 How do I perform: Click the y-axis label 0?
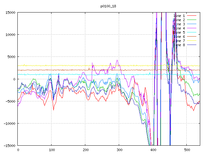coord(14,79)
